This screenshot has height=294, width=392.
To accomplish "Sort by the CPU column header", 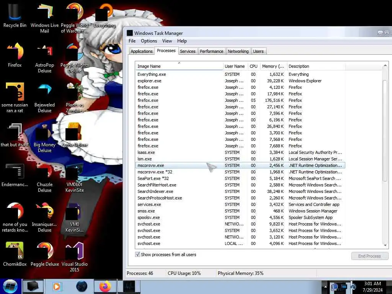I will [x=253, y=66].
